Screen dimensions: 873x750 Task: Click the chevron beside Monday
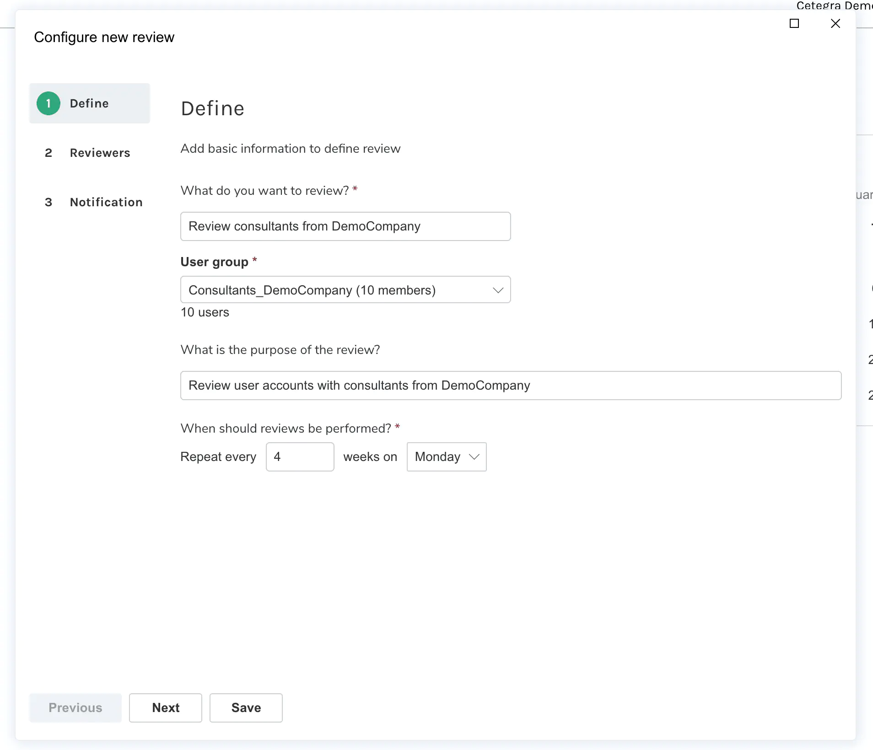tap(474, 457)
